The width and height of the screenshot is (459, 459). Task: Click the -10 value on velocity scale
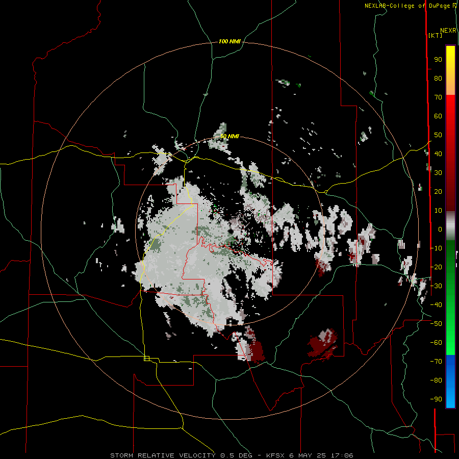point(436,248)
